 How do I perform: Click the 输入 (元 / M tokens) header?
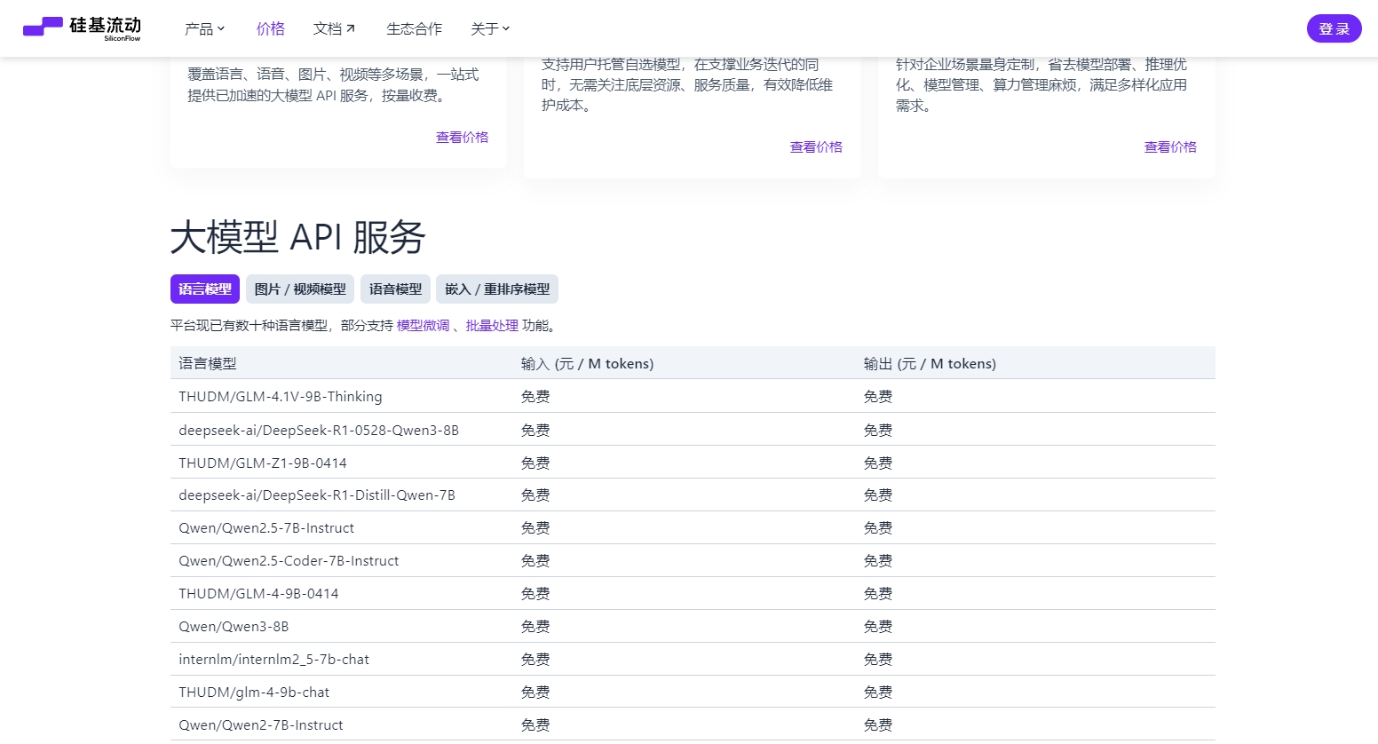click(587, 363)
